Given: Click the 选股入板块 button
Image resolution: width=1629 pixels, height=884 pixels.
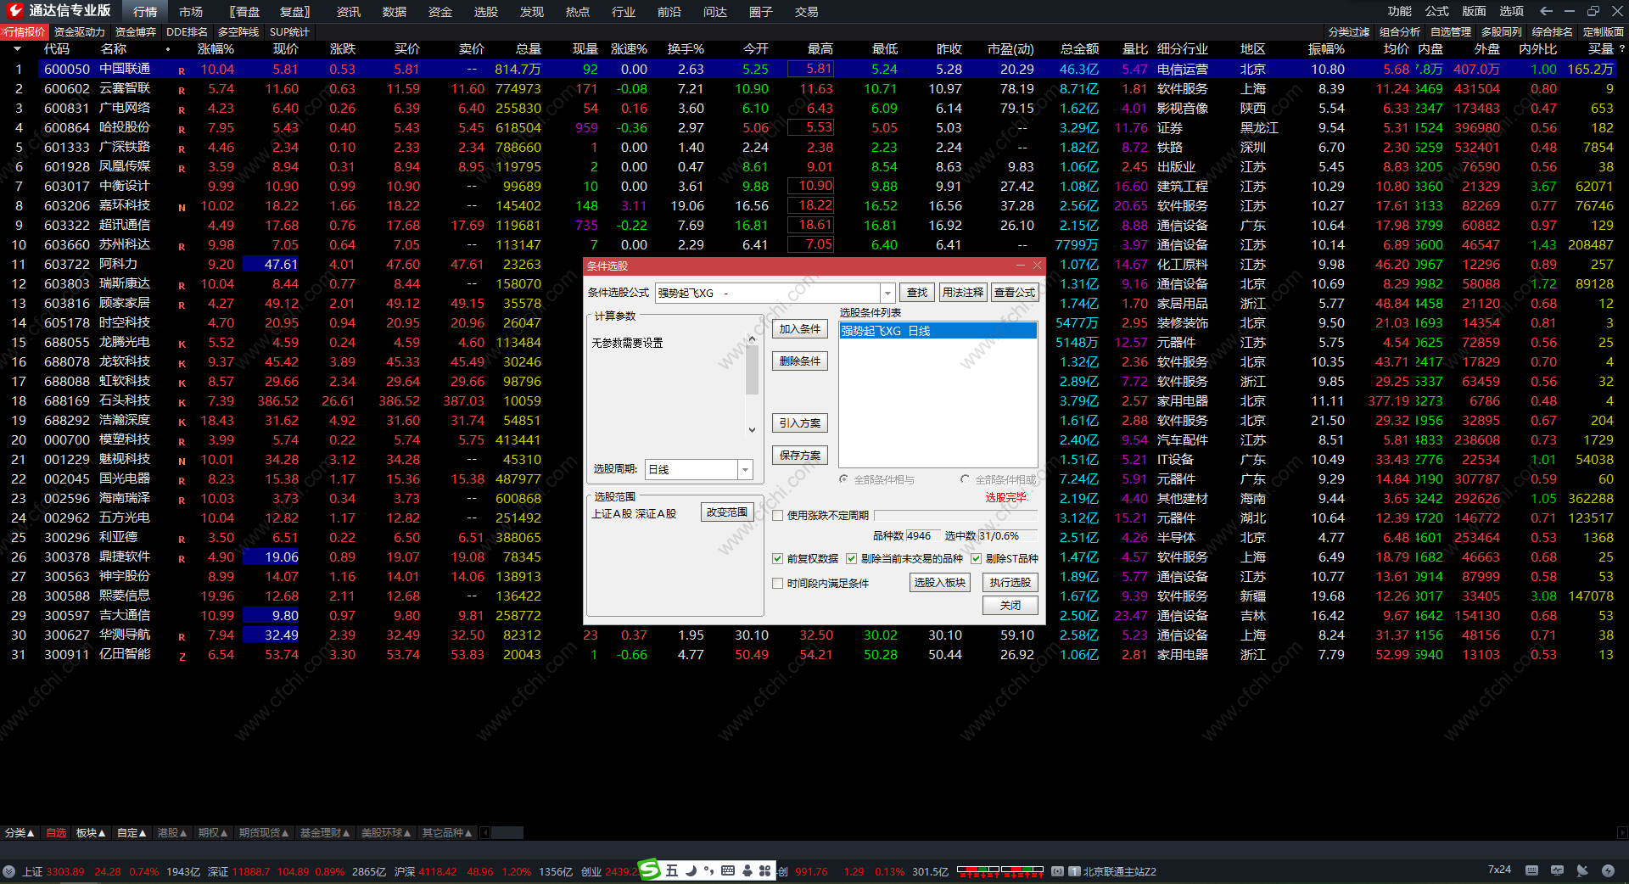Looking at the screenshot, I should click(x=940, y=582).
